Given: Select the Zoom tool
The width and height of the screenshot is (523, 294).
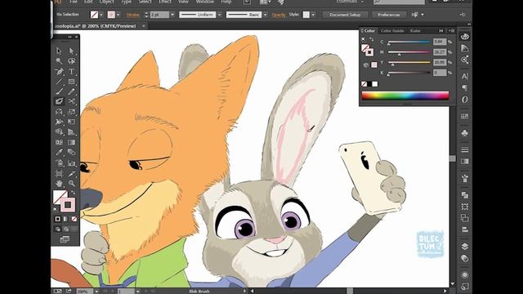Looking at the screenshot, I should pyautogui.click(x=71, y=183).
